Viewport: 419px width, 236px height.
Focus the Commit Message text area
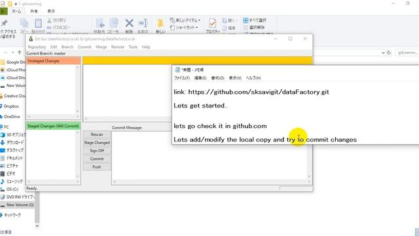(209, 162)
